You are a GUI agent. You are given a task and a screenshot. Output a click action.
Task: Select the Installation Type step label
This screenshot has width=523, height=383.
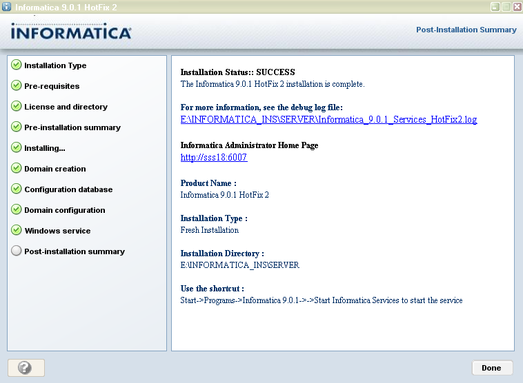point(55,65)
